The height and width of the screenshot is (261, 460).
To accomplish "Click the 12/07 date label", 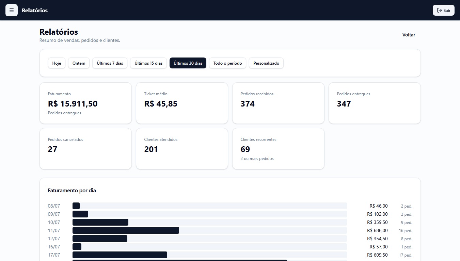I will click(x=54, y=239).
